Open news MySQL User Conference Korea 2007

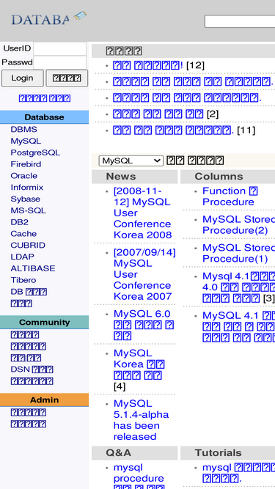coord(144,274)
